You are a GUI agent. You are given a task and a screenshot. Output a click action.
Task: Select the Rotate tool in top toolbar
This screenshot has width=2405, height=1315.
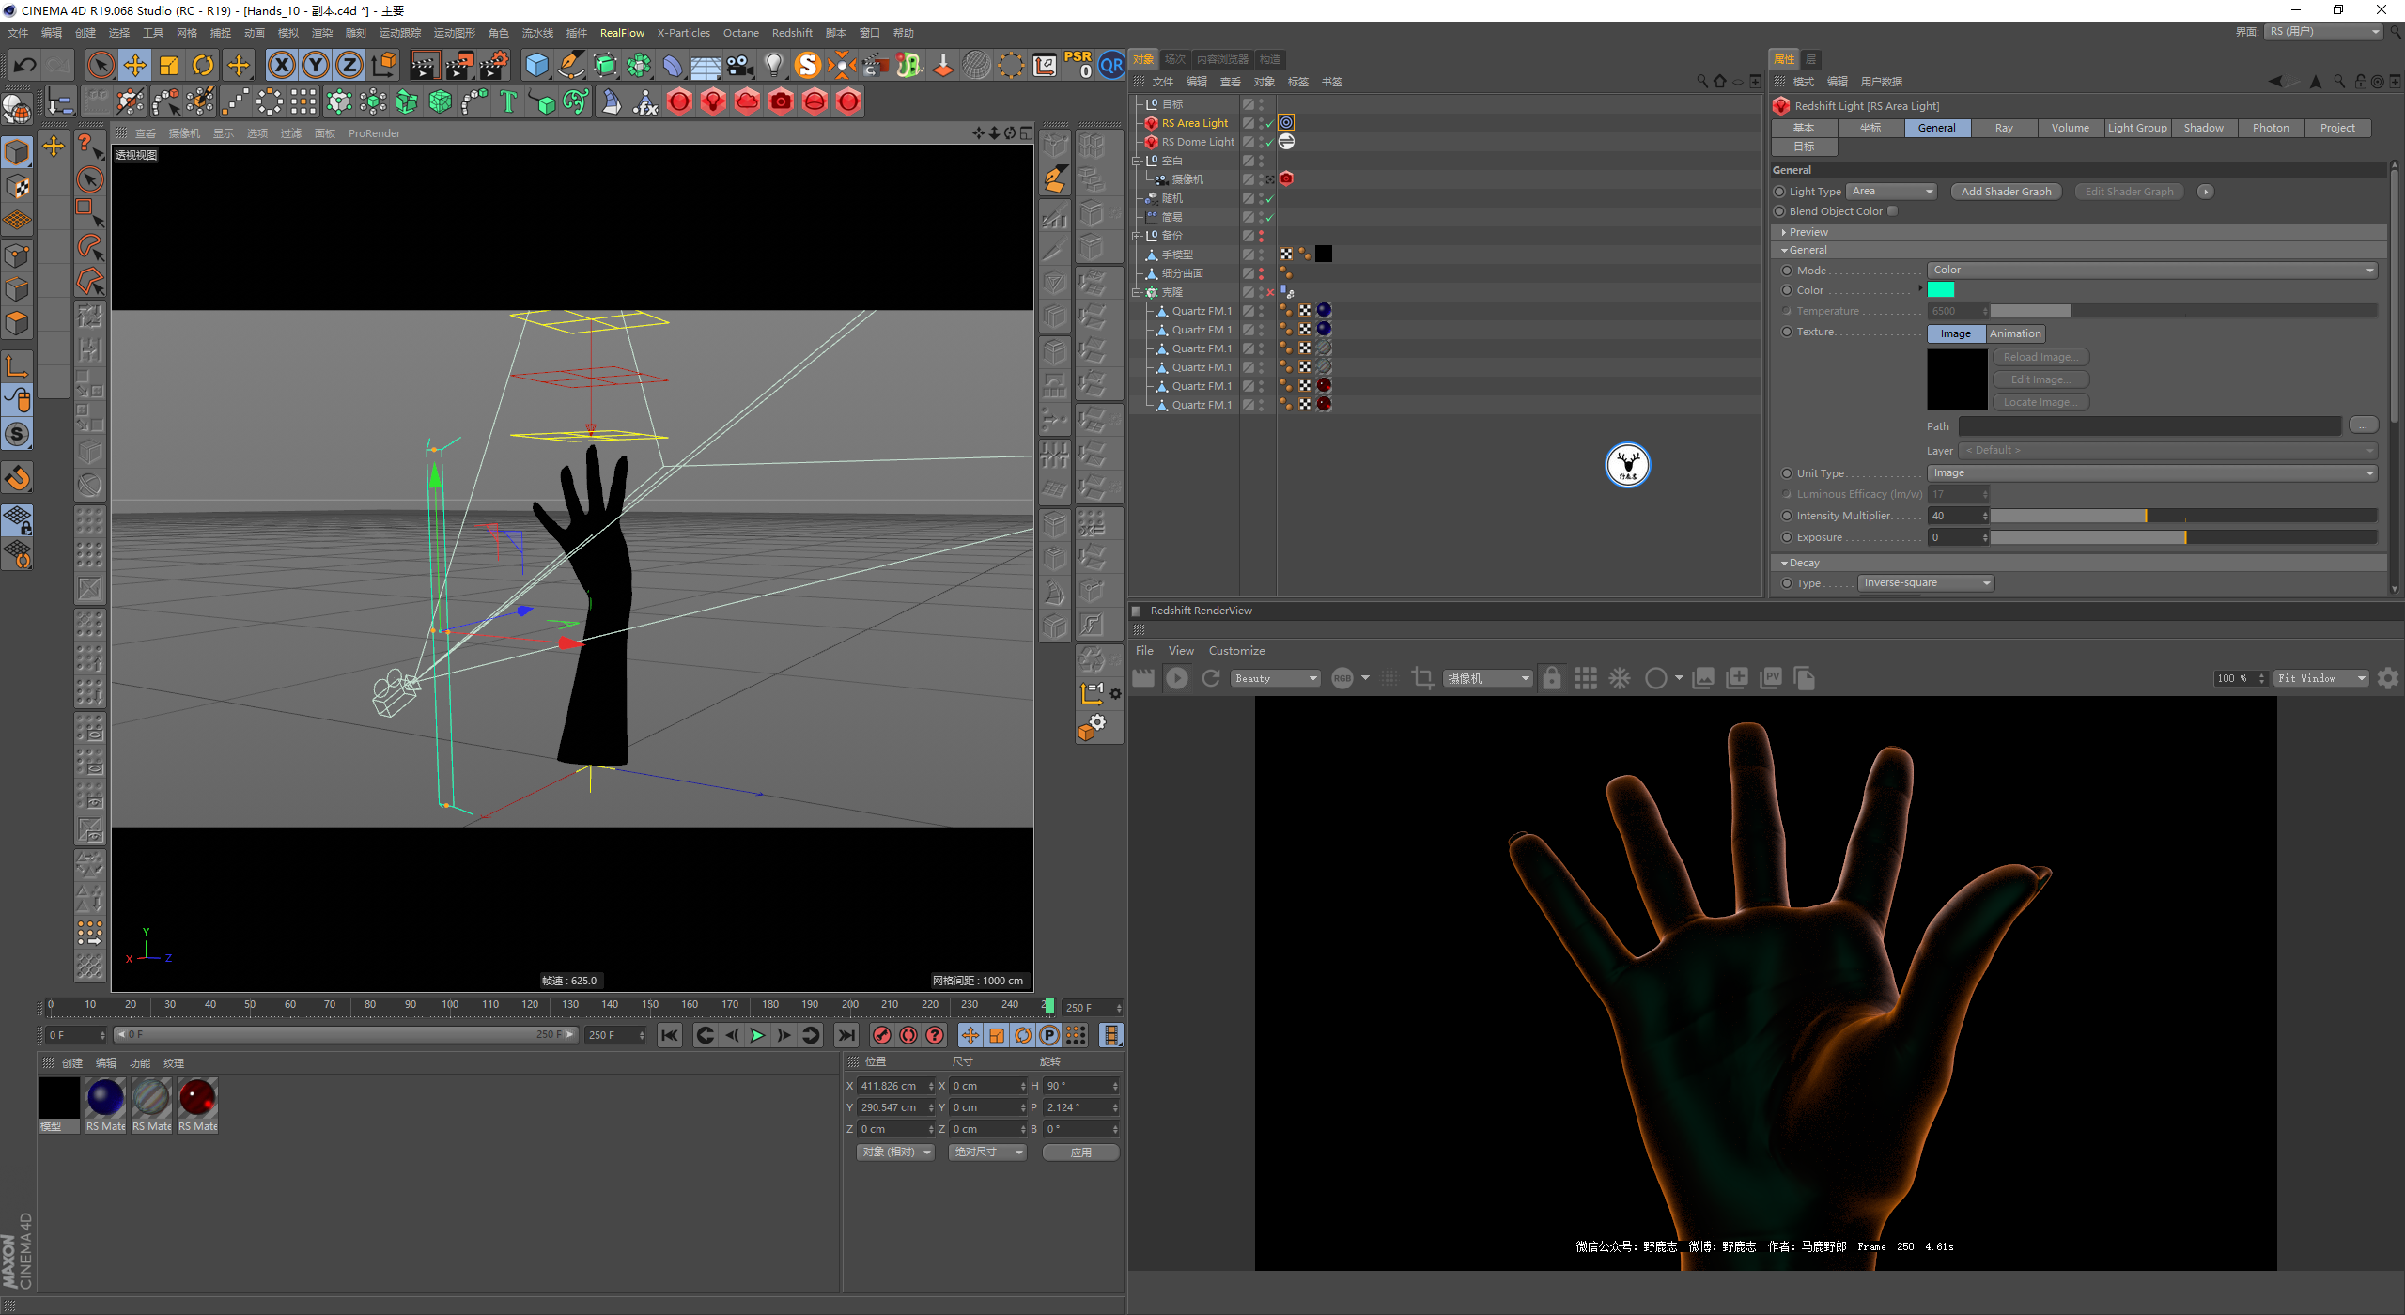[203, 65]
